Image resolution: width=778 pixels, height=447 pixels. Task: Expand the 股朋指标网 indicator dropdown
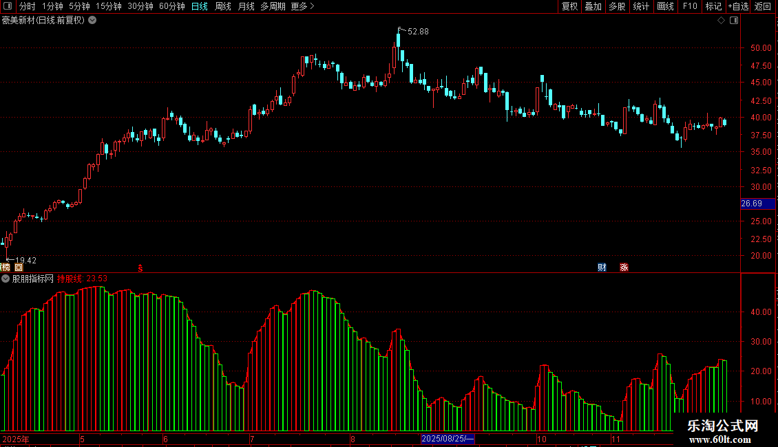[6, 279]
